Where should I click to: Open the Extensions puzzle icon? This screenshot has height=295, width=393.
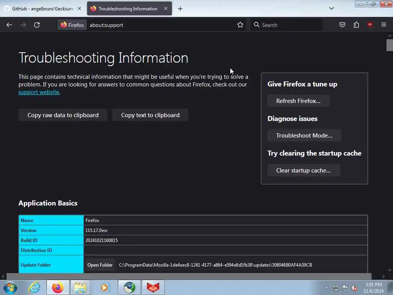click(356, 25)
